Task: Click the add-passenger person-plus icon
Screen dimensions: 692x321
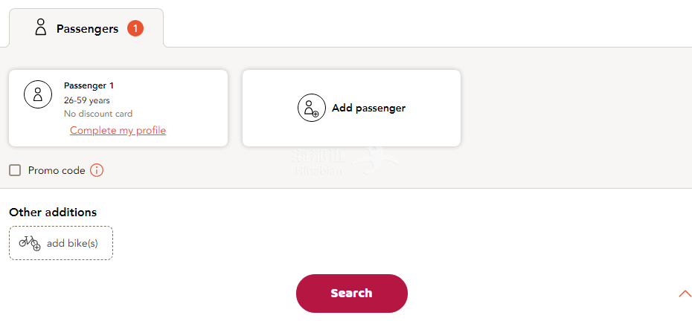Action: point(311,108)
